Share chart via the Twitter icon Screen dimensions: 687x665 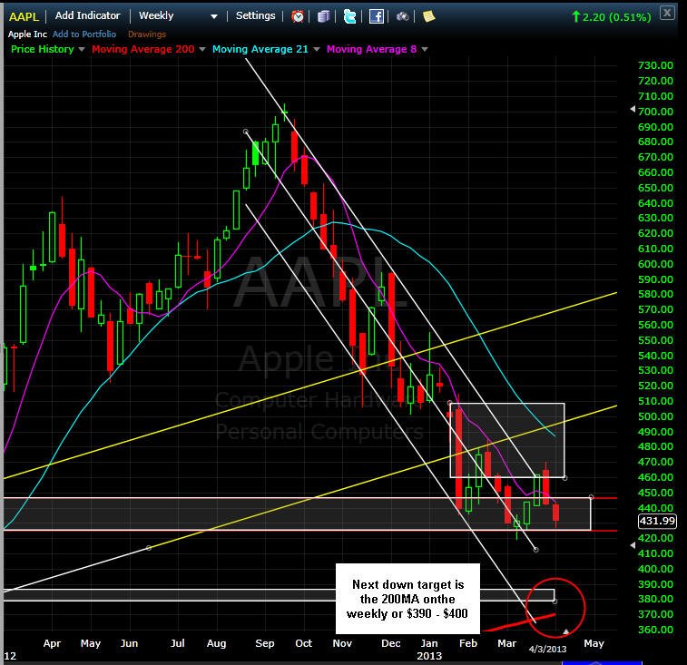pyautogui.click(x=349, y=16)
